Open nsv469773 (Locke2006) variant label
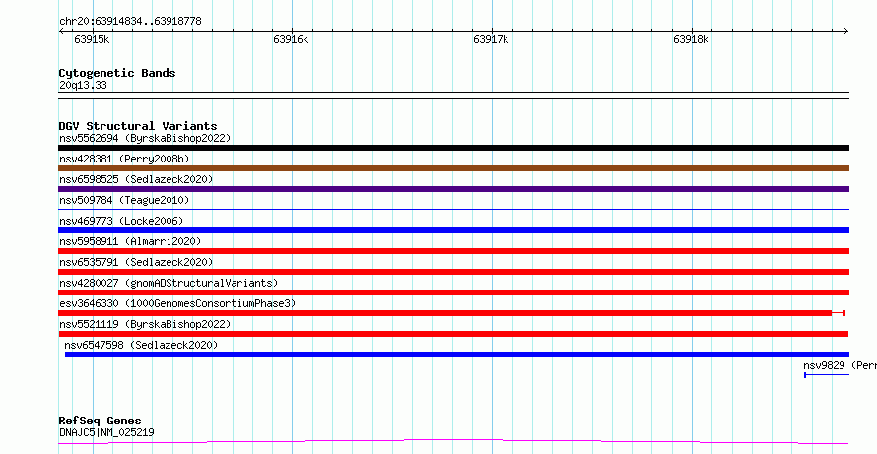Screen dimensions: 877x454 [121, 221]
